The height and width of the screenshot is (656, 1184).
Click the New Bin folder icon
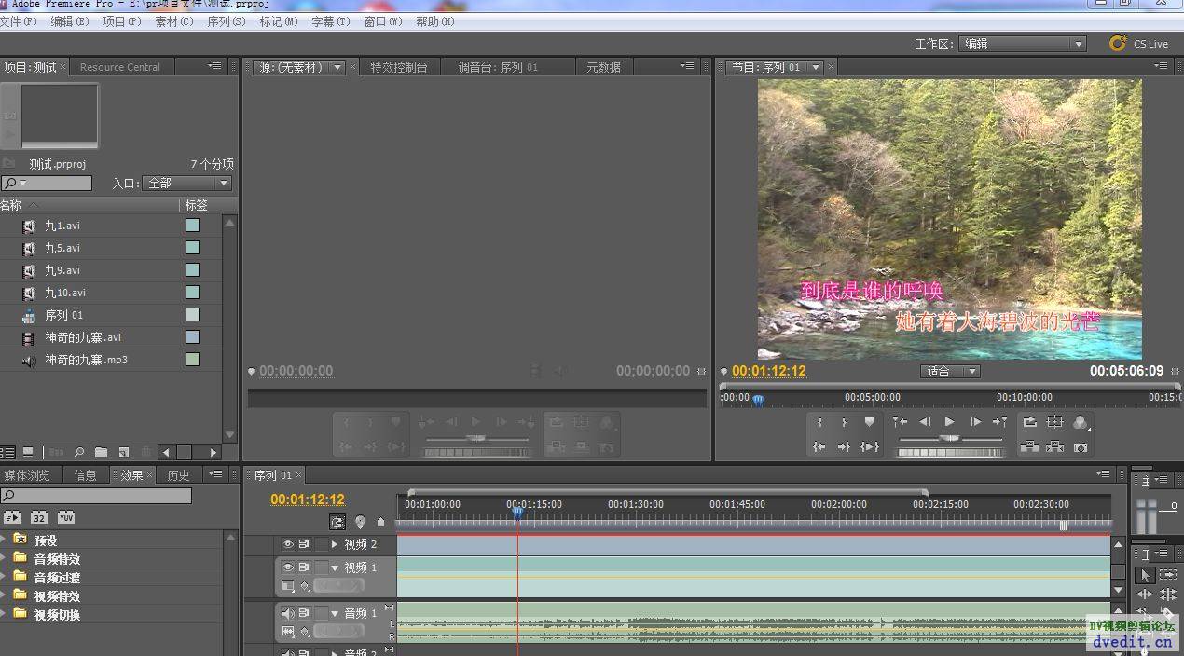(101, 452)
